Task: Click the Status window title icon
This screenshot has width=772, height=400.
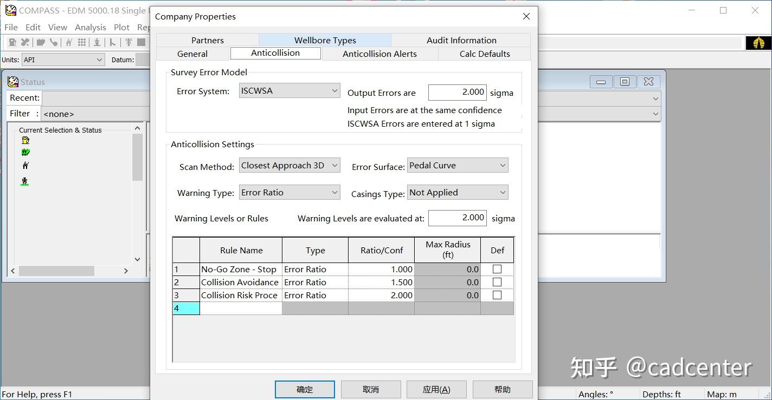Action: 13,82
